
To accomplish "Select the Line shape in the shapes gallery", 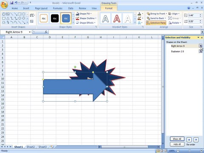I will click(12, 14).
